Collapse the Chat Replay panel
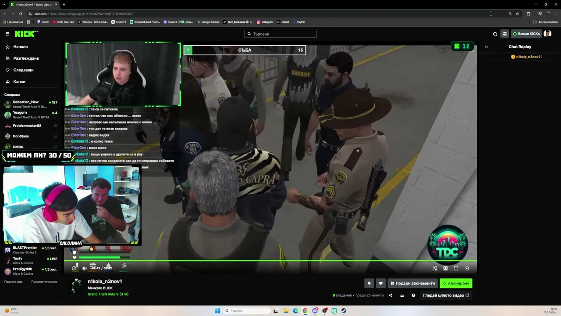 486,47
